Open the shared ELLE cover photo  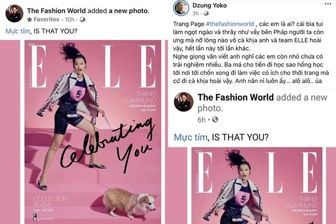257,185
